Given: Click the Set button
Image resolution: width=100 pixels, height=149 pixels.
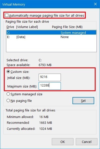Looking at the screenshot, I should pos(83,101).
